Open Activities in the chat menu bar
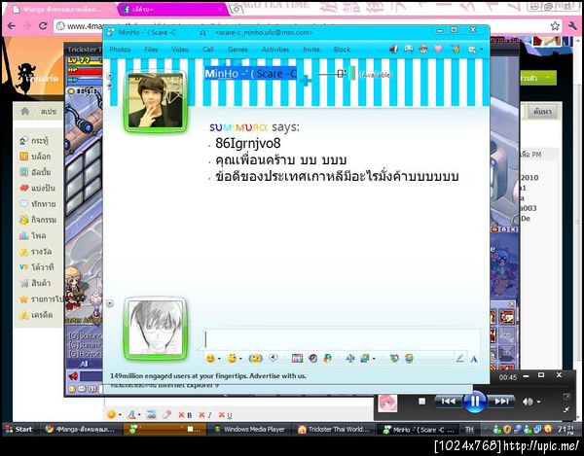 [x=275, y=50]
